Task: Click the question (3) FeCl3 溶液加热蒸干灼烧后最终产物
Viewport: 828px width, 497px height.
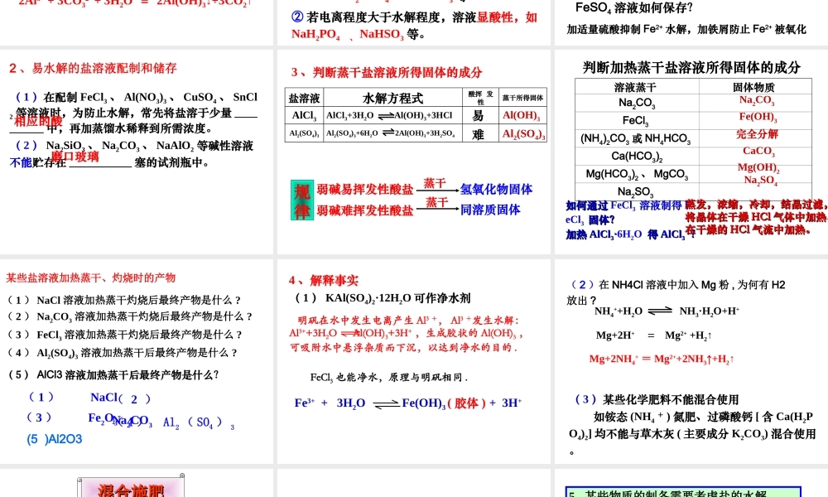Action: pos(125,335)
